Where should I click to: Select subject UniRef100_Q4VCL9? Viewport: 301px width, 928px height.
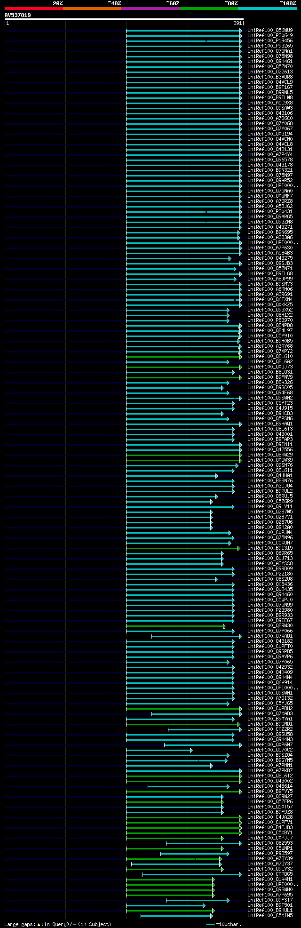(x=270, y=82)
